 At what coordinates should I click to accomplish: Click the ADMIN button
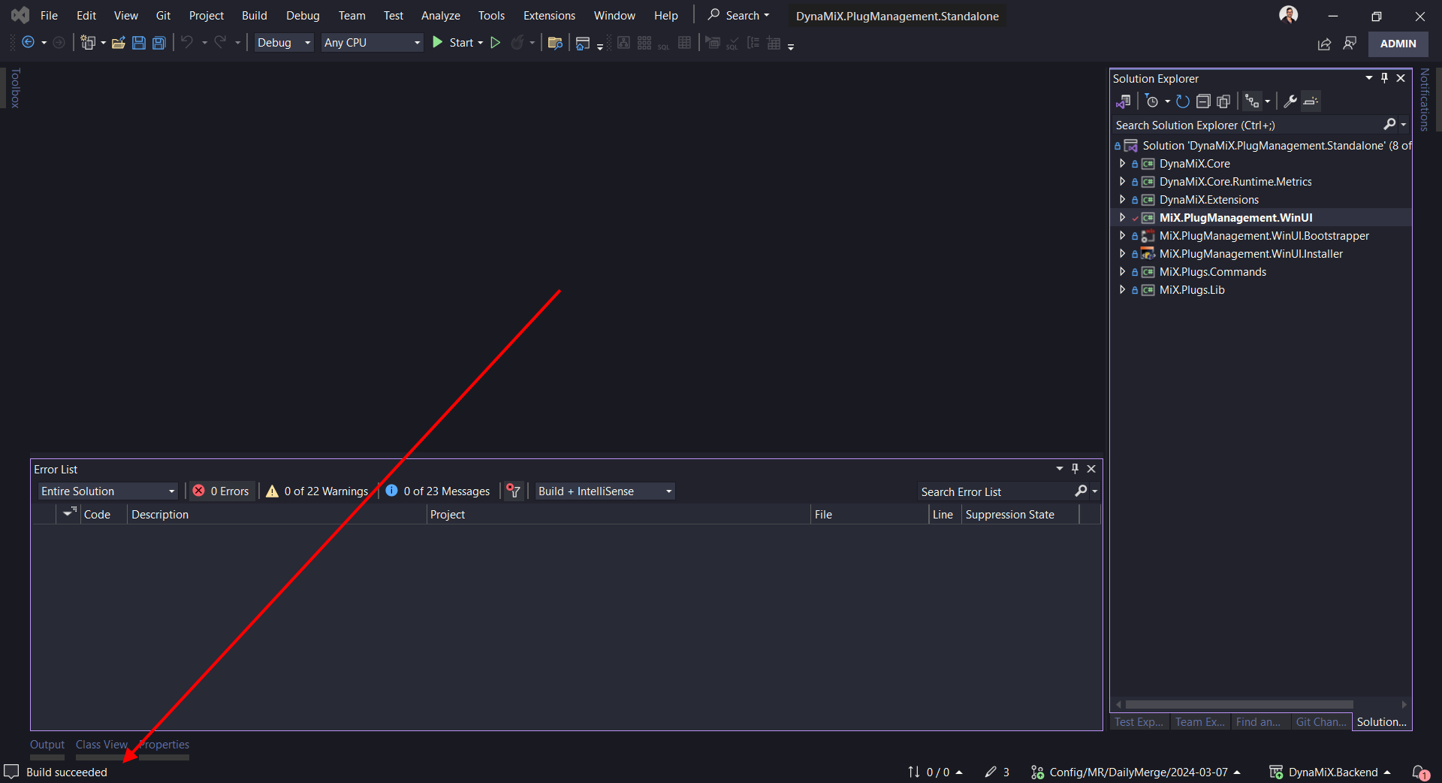(x=1398, y=44)
